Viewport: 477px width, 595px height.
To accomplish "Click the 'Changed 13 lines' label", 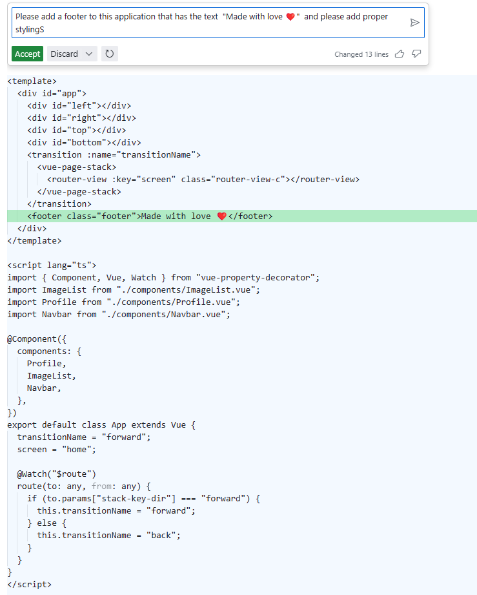I will 361,54.
